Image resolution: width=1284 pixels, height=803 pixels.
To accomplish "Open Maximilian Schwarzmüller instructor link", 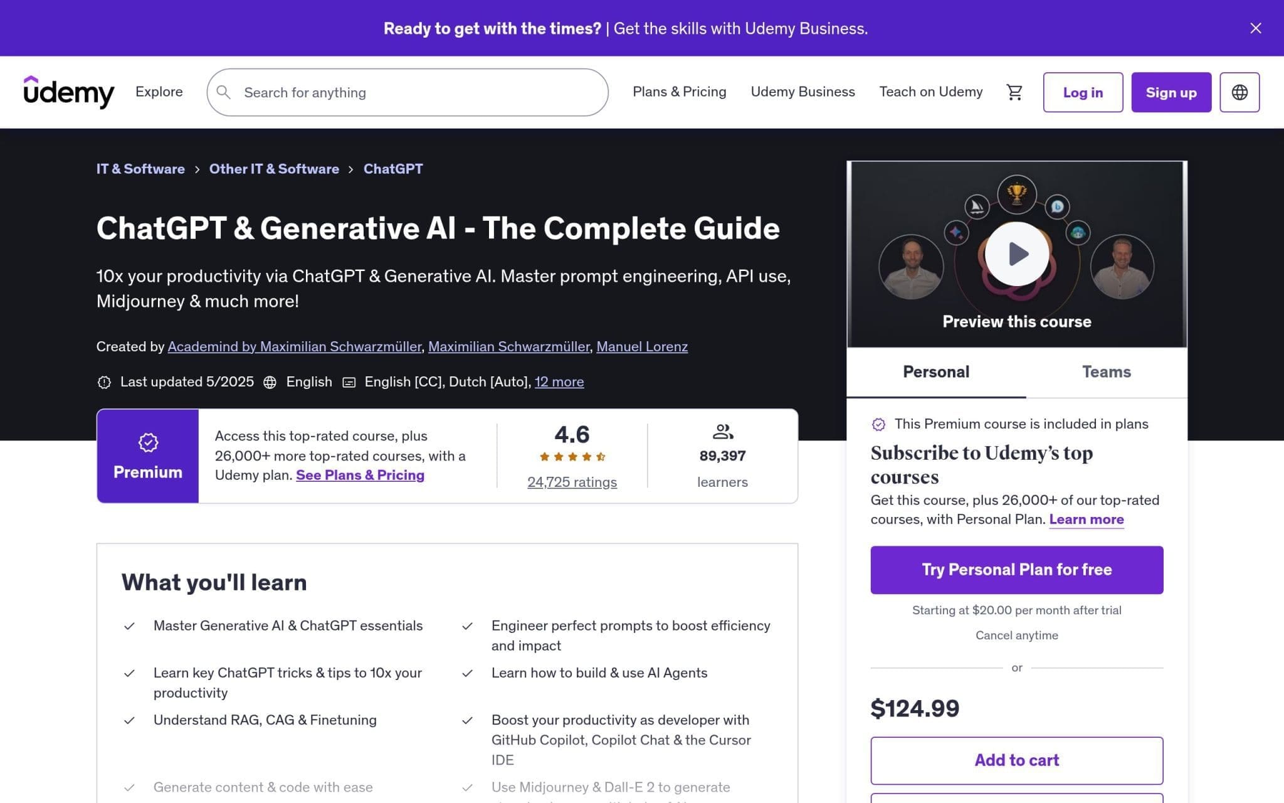I will coord(509,346).
